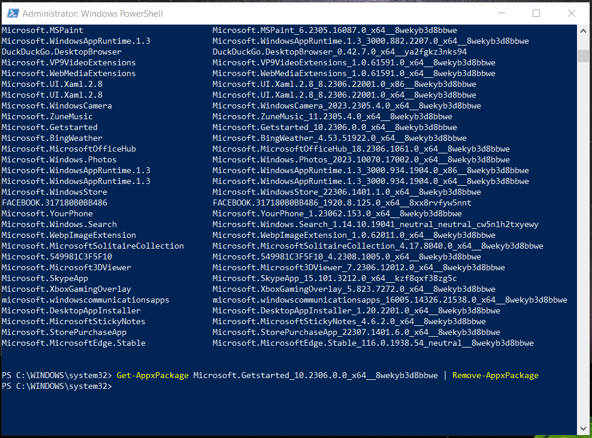Viewport: 592px width, 438px height.
Task: Click the PowerShell icon in the title bar
Action: click(x=12, y=13)
